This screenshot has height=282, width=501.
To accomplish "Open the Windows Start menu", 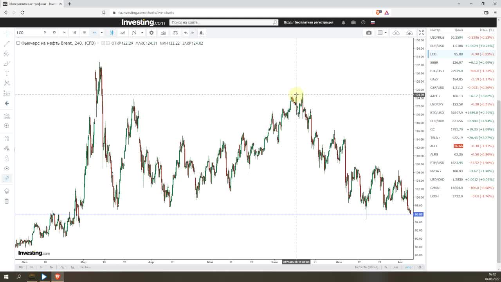I will [x=6, y=277].
